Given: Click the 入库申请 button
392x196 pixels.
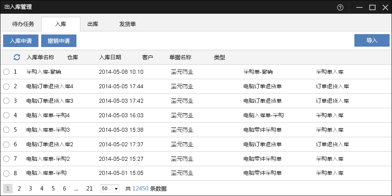Looking at the screenshot, I should point(21,41).
